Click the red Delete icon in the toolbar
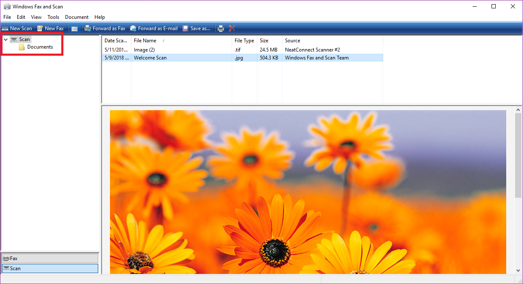 [232, 28]
